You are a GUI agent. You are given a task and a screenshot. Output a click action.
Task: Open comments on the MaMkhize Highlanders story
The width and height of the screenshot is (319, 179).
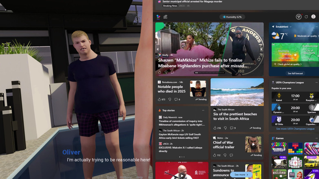click(x=172, y=72)
